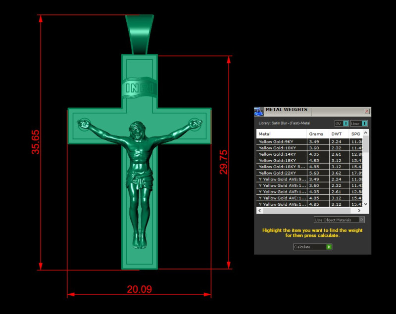This screenshot has height=314, width=396.
Task: Click the info icon next to GV
Action: click(345, 124)
